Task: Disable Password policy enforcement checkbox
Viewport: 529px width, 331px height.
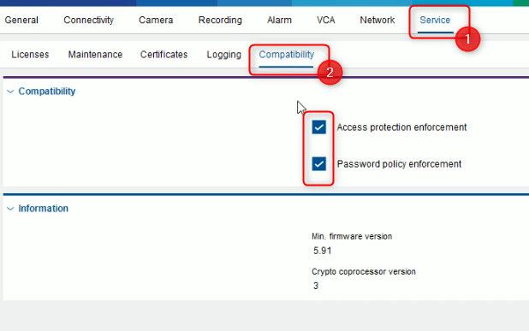Action: [x=318, y=164]
